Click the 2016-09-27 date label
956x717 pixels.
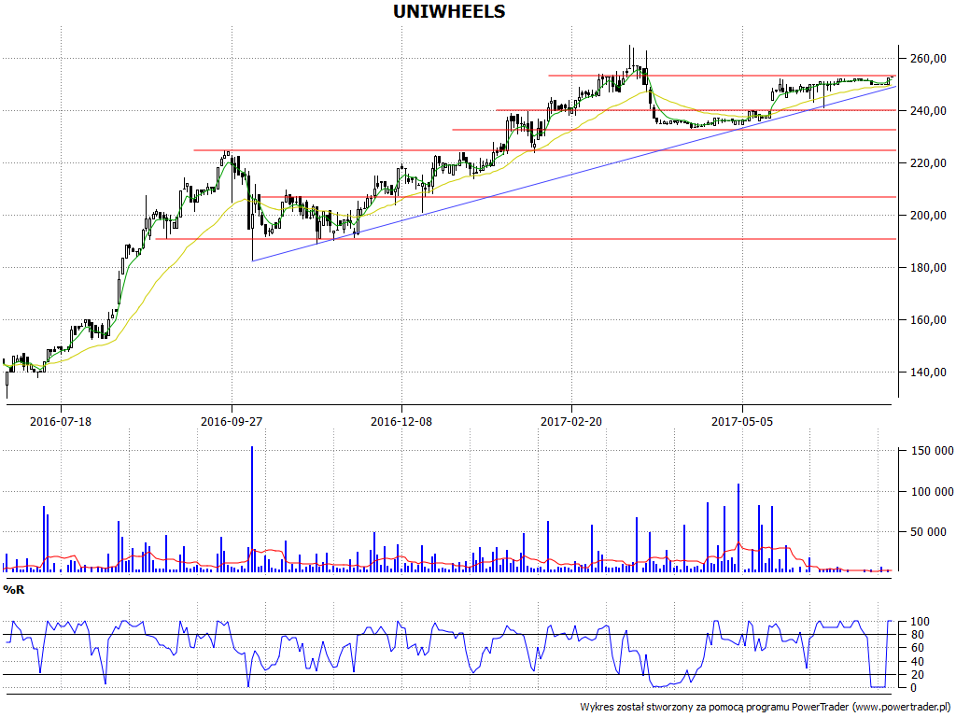click(232, 421)
